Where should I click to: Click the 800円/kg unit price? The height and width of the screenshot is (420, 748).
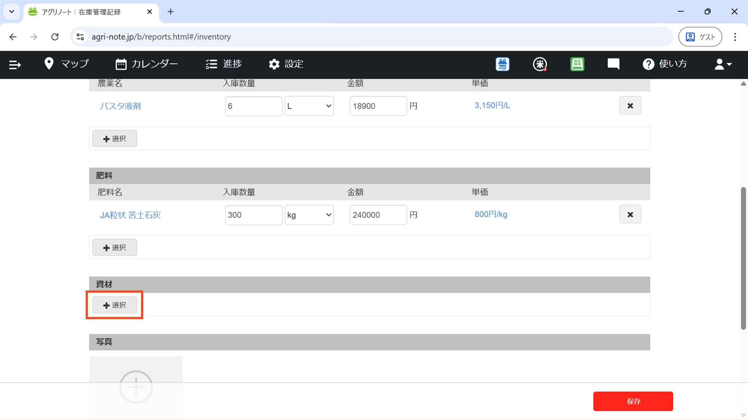click(491, 214)
